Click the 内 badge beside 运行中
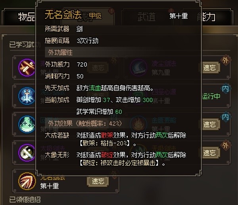 click(225, 89)
